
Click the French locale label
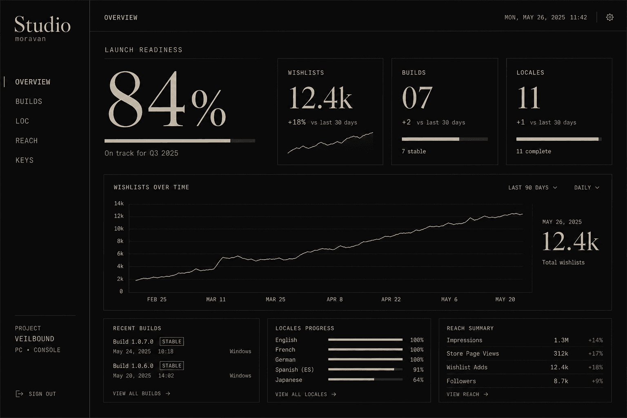point(285,350)
